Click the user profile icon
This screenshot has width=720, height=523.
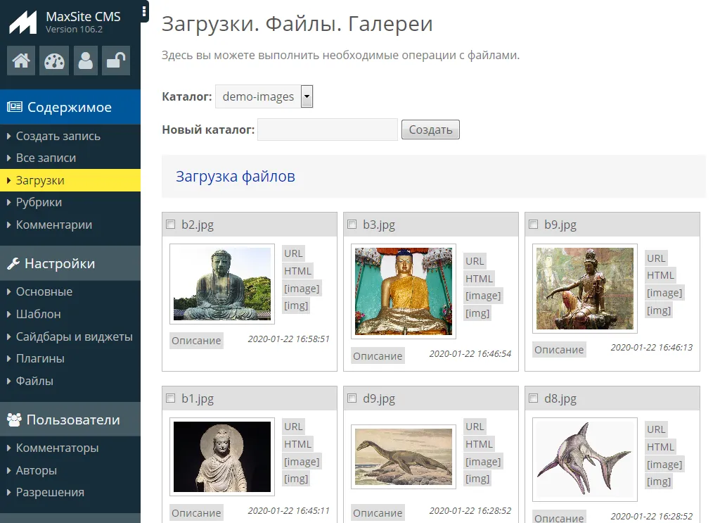pos(86,61)
